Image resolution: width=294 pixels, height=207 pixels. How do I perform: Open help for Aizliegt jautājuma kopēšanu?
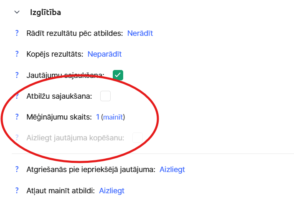point(17,137)
